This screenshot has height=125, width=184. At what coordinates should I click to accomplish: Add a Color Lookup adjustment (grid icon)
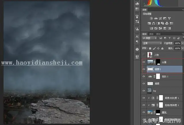(x=171, y=23)
